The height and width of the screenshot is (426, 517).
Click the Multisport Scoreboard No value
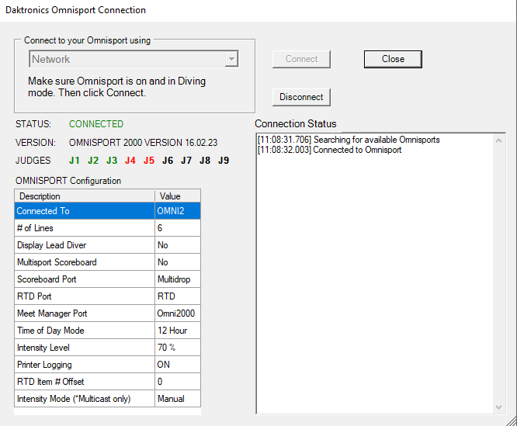(x=178, y=262)
